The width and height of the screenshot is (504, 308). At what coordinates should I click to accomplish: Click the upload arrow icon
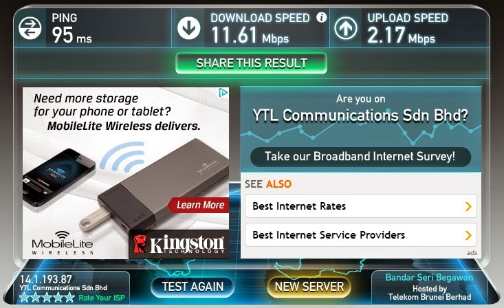[x=346, y=28]
